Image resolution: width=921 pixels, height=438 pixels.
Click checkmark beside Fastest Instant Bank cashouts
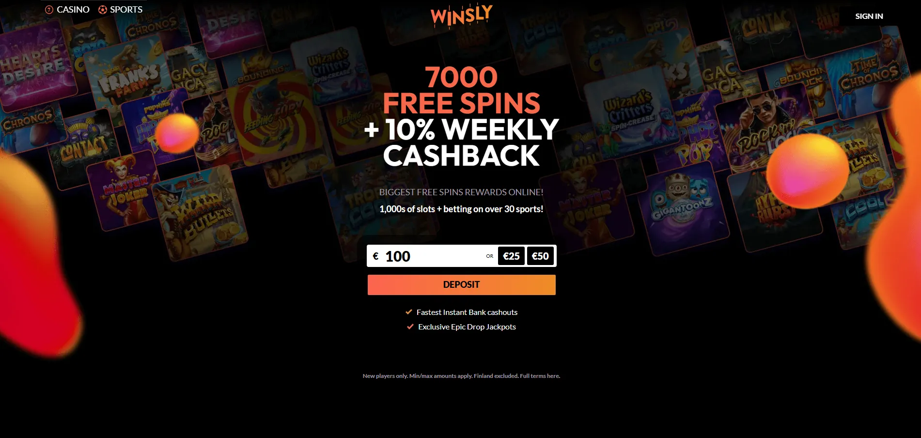409,312
